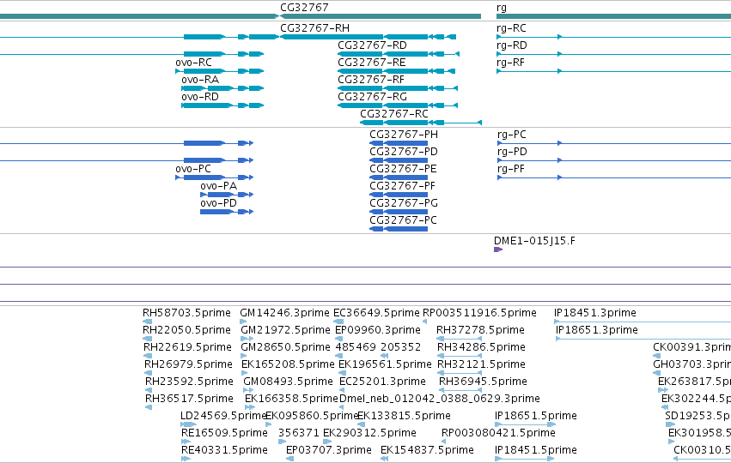The width and height of the screenshot is (731, 463).
Task: Select the CG32767-PC protein feature
Action: [399, 229]
